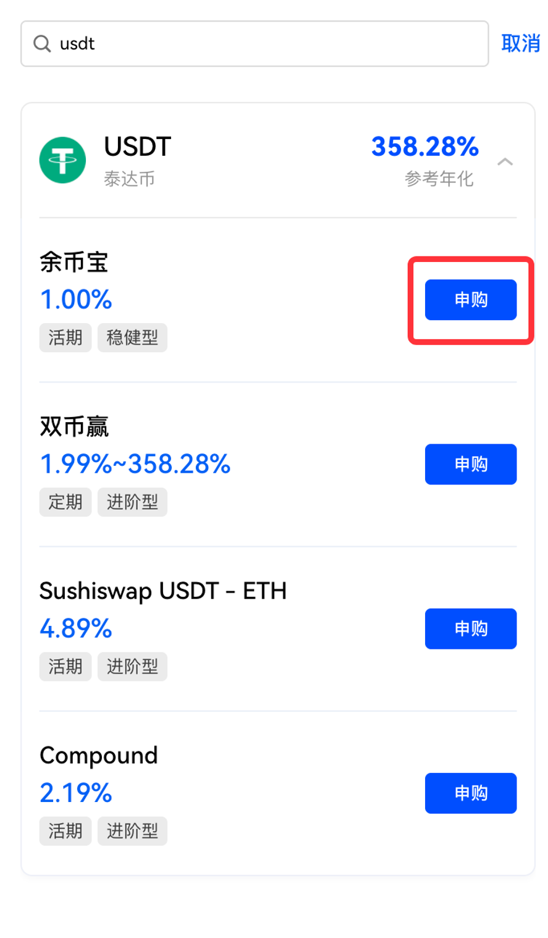548x938 pixels.
Task: Click the green Tether USDT logo
Action: click(x=62, y=160)
